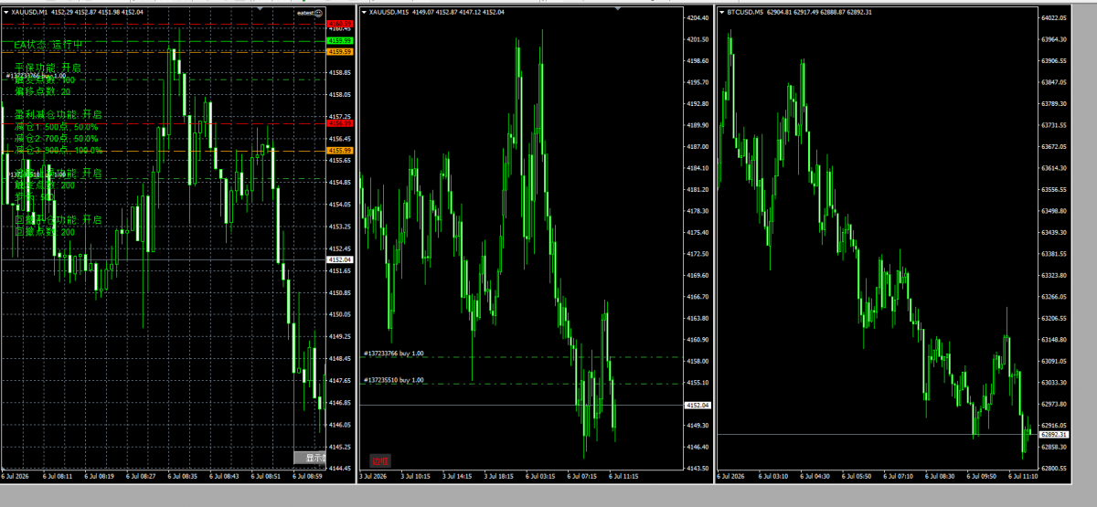Open the XAUUSD,M15 chart title triangle menu
1097x507 pixels.
[x=364, y=12]
